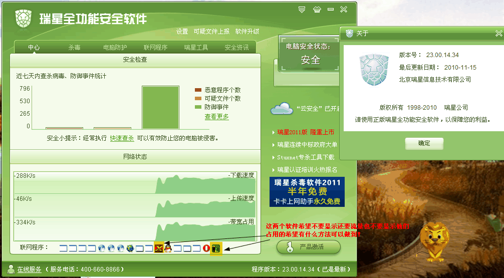Click the small shield icon in 关于 title bar
This screenshot has height=278, width=504.
click(x=349, y=34)
